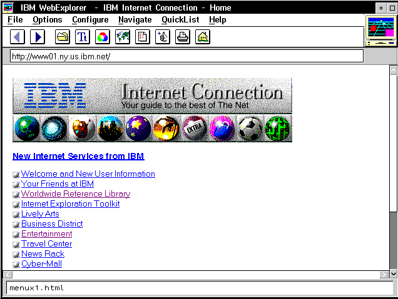Follow the News Rack link
This screenshot has height=299, width=398.
click(43, 253)
